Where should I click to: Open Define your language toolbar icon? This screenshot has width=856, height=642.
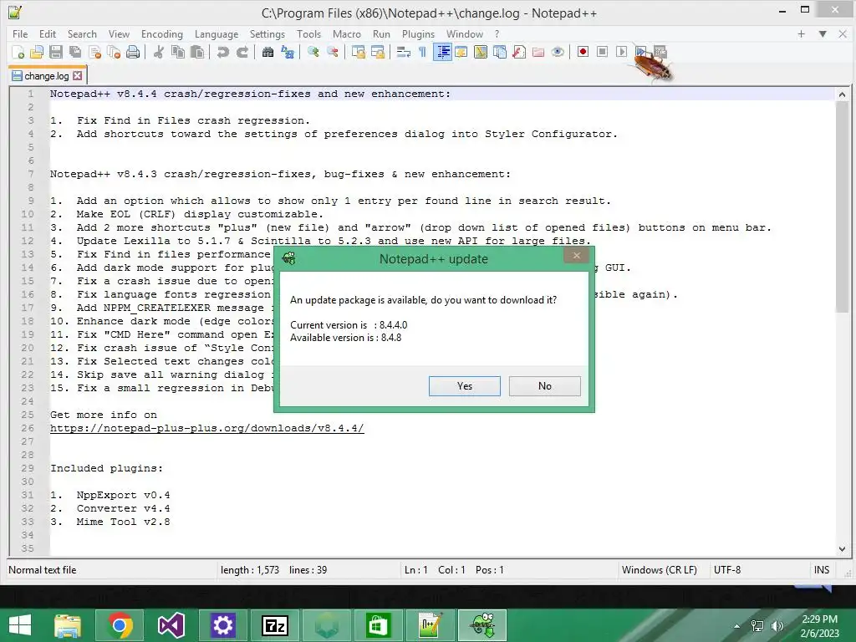[461, 53]
